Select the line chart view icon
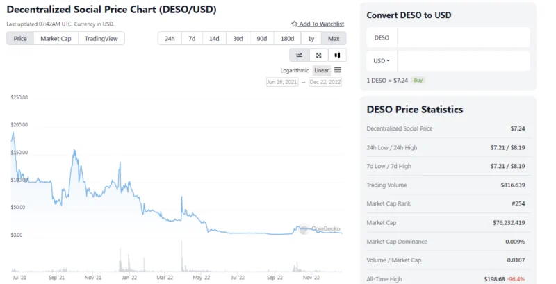Screen dimensions: 556x284 point(300,56)
